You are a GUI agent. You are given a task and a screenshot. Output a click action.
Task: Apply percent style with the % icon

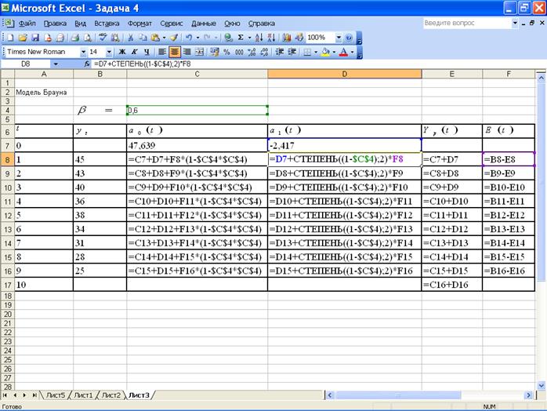click(x=226, y=52)
